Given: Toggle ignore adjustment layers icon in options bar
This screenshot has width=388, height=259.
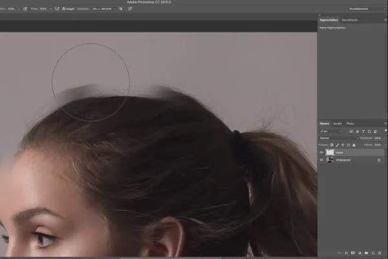Looking at the screenshot, I should (x=120, y=8).
